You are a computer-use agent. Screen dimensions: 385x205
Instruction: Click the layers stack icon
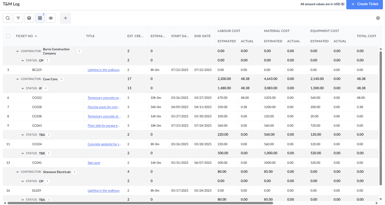click(x=29, y=18)
